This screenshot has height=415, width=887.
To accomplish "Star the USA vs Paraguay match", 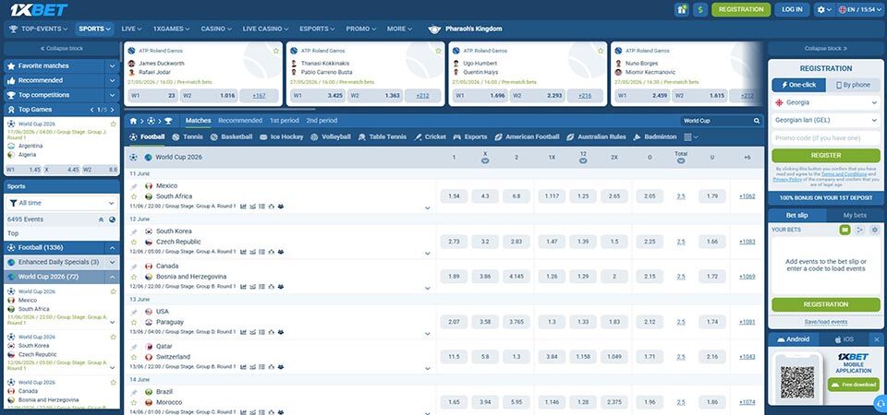I will 134,322.
